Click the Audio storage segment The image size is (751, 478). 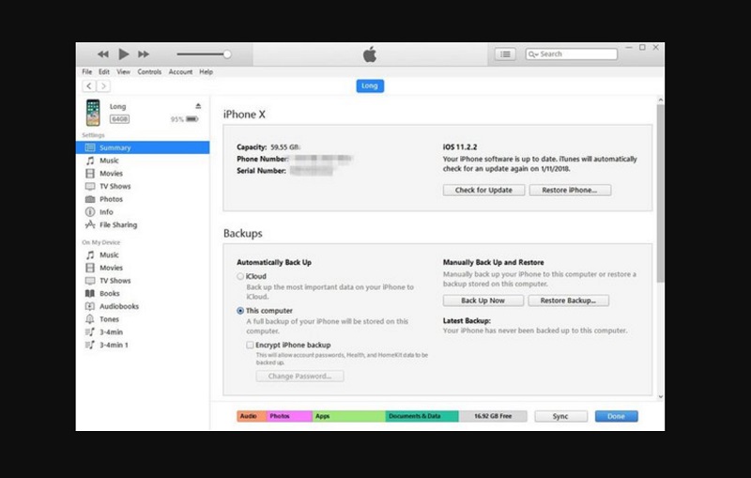click(252, 416)
